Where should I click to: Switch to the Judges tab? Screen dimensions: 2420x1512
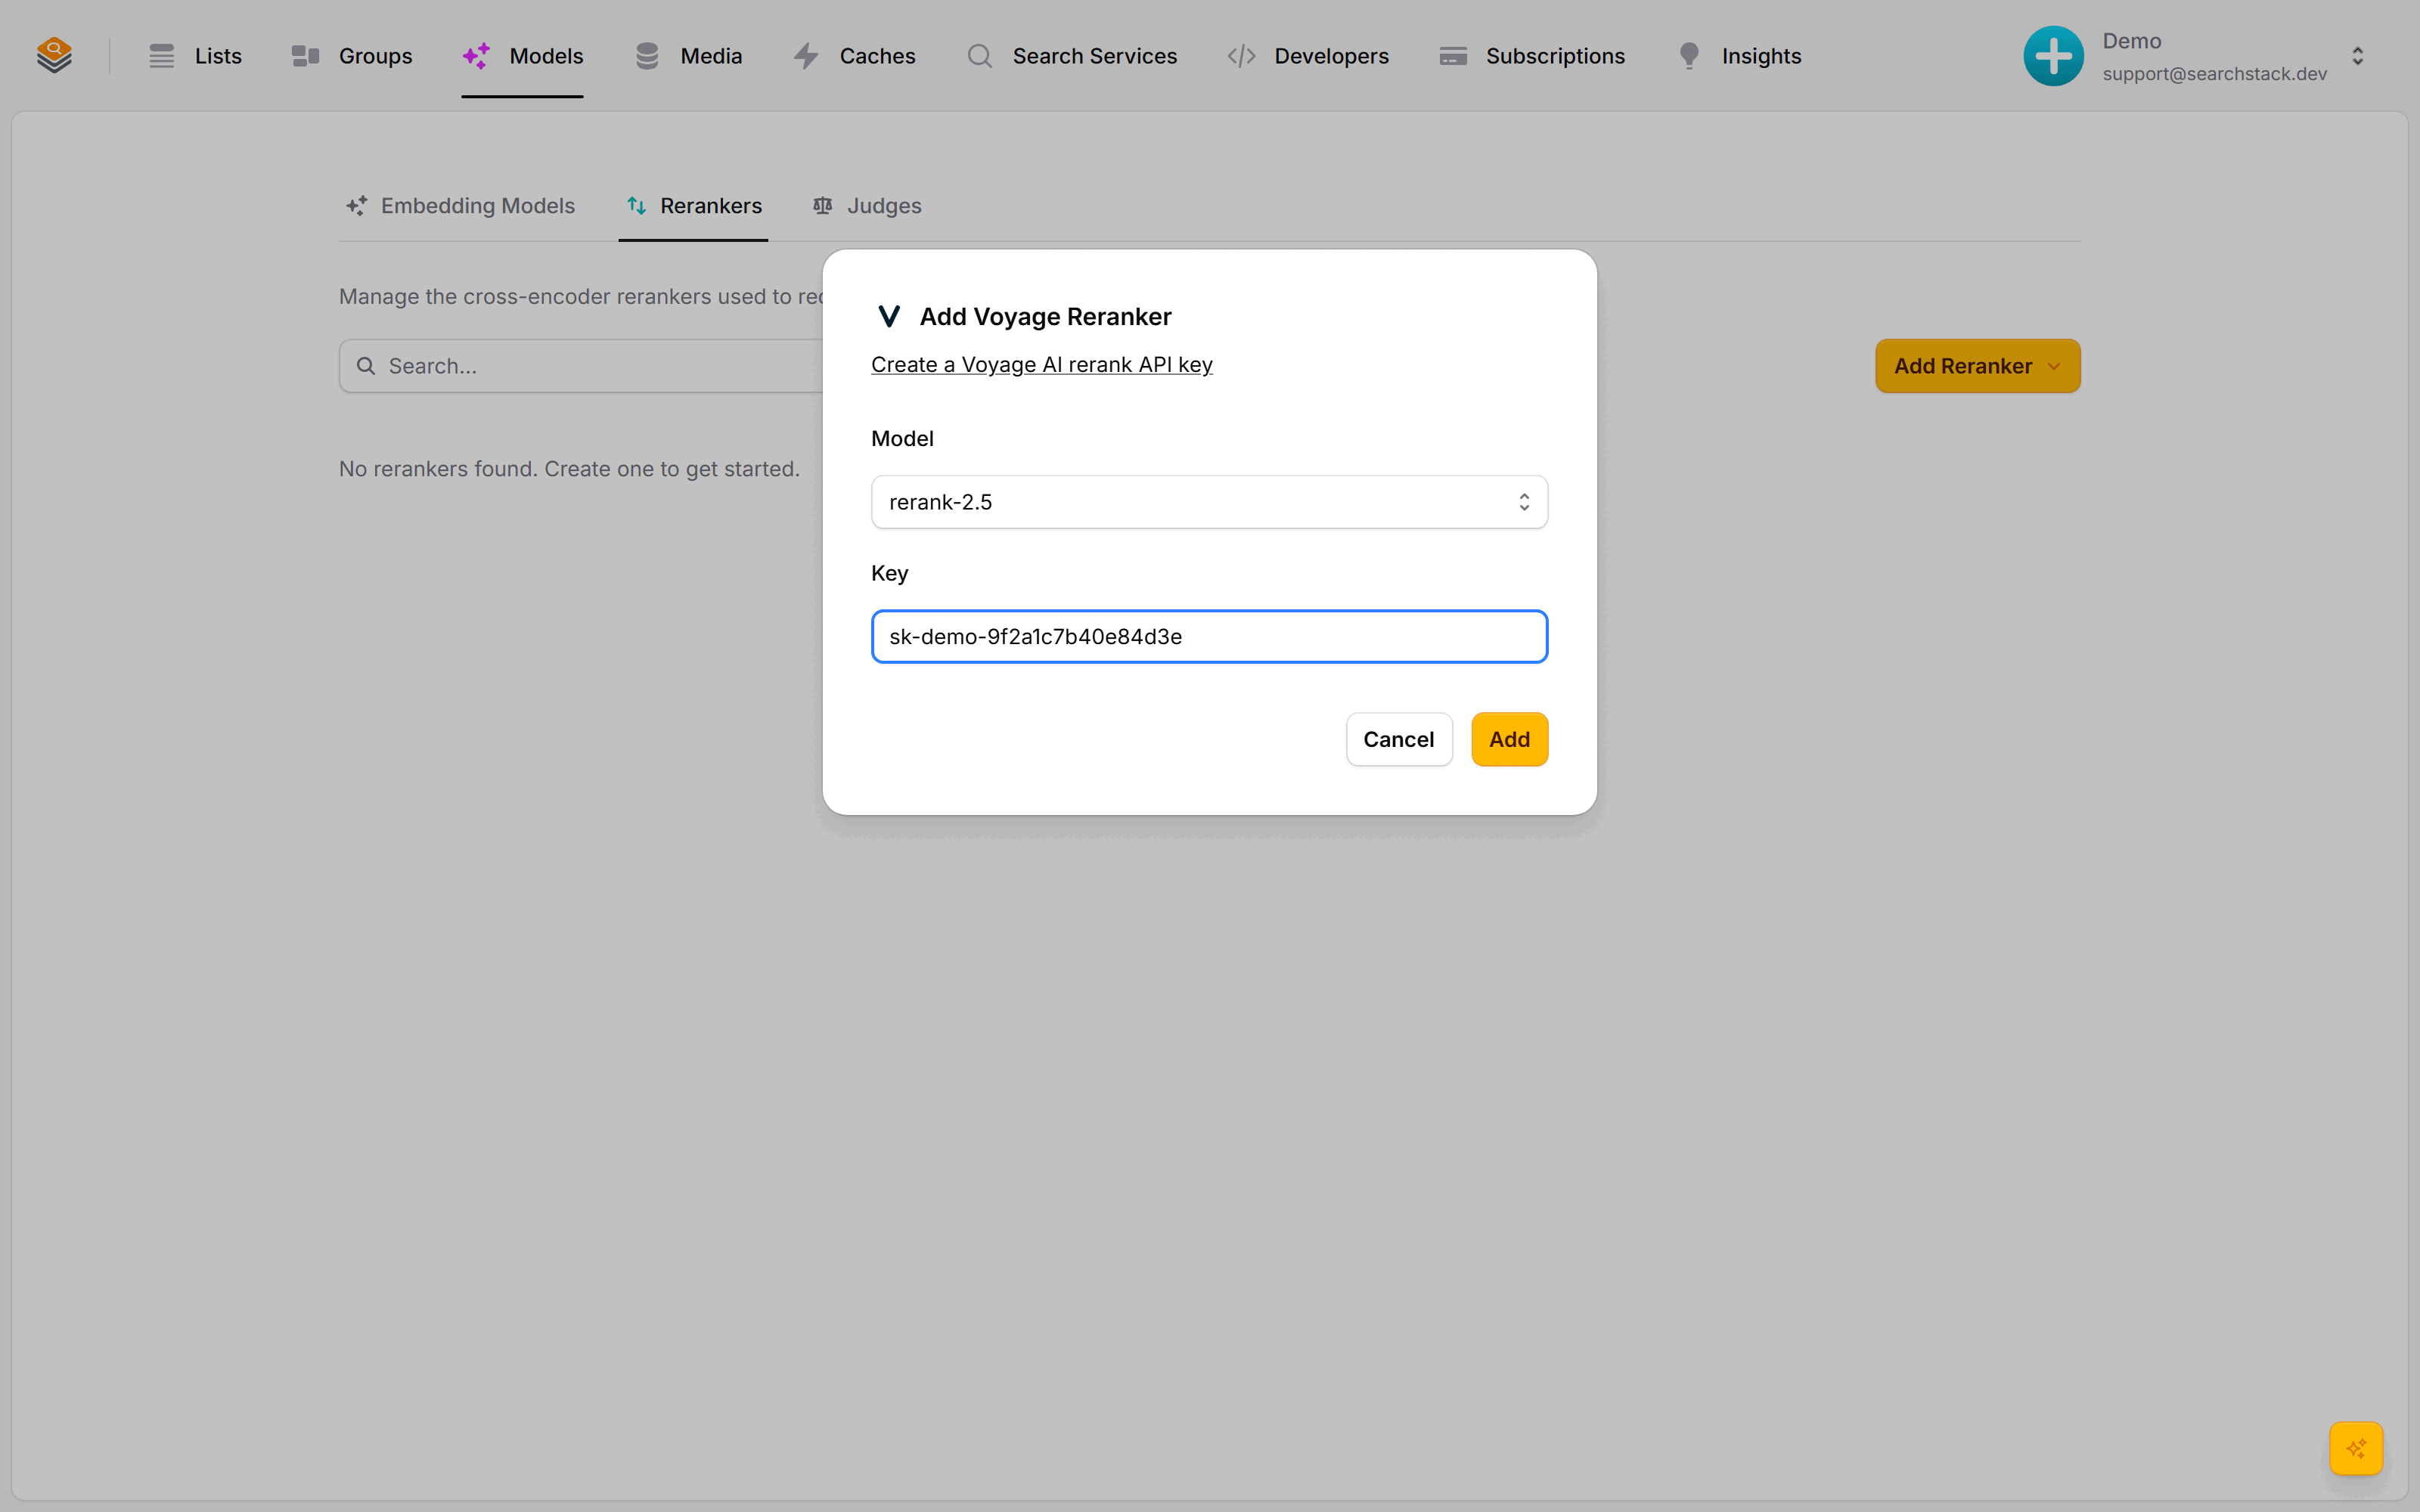[866, 206]
